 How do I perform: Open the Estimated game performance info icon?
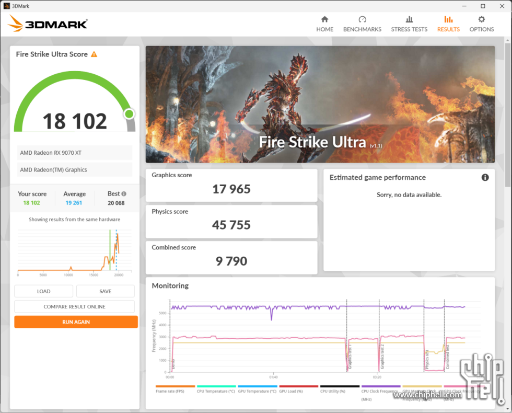(x=485, y=177)
